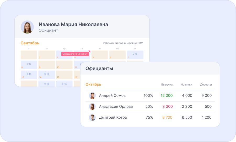Select calendar day 1 in September

29,55
